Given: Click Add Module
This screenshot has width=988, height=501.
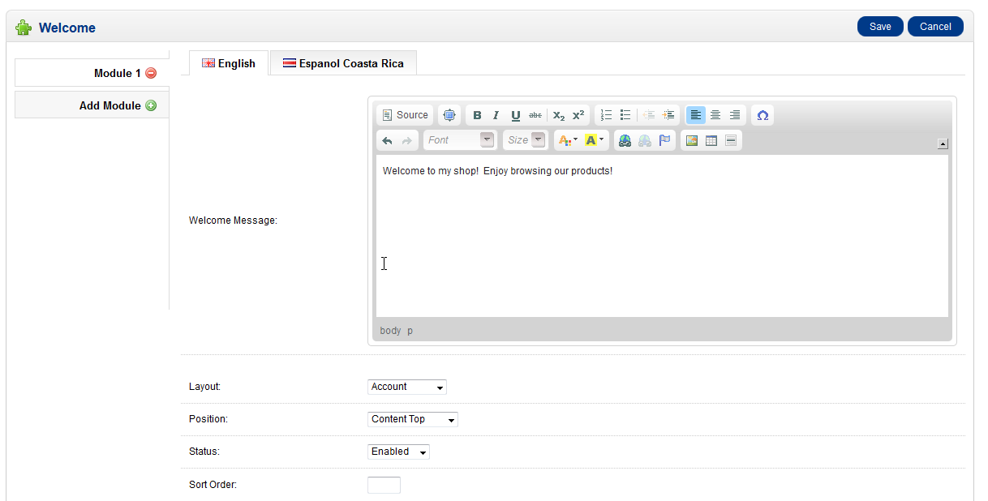Looking at the screenshot, I should click(110, 105).
